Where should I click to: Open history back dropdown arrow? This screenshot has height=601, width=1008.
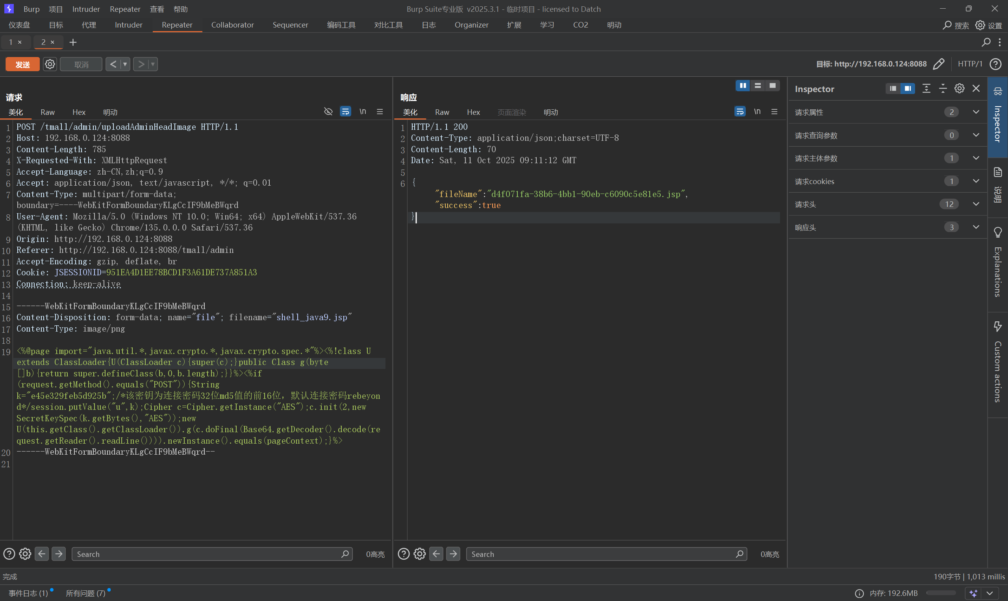pyautogui.click(x=125, y=64)
